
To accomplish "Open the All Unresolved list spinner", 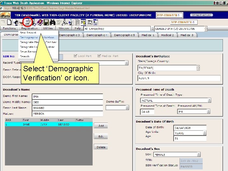I will coord(152,28).
